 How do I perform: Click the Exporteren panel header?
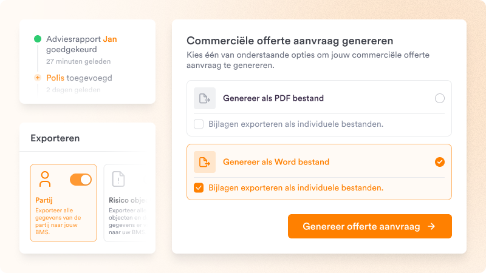click(x=55, y=138)
